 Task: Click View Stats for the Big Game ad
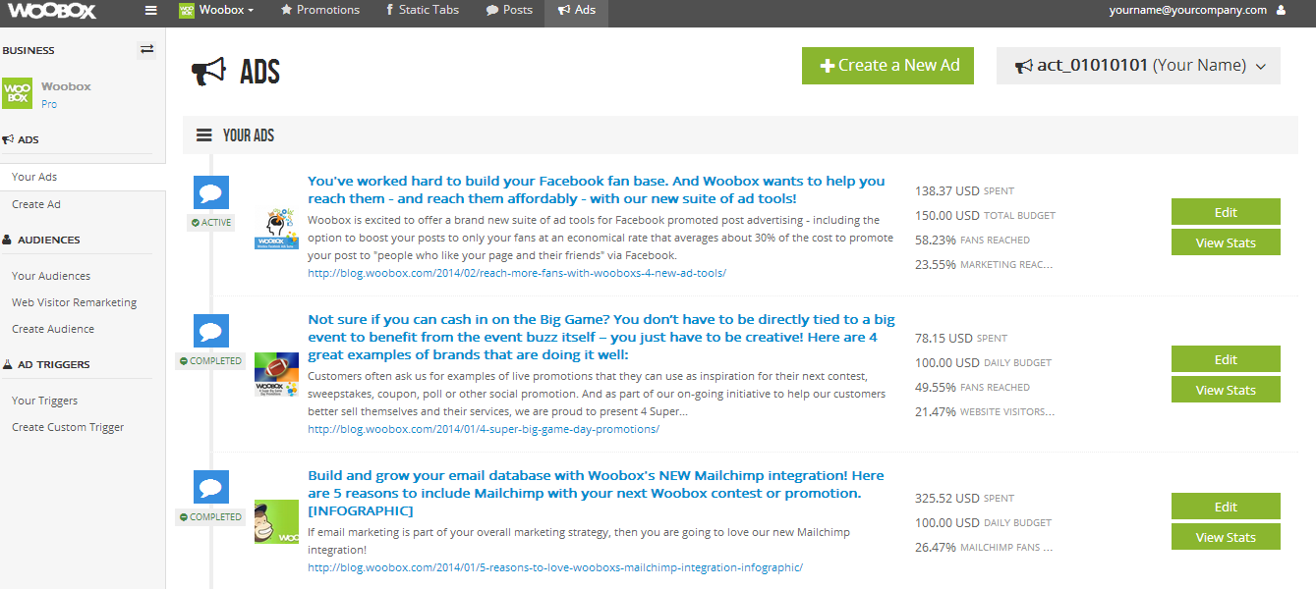point(1226,390)
